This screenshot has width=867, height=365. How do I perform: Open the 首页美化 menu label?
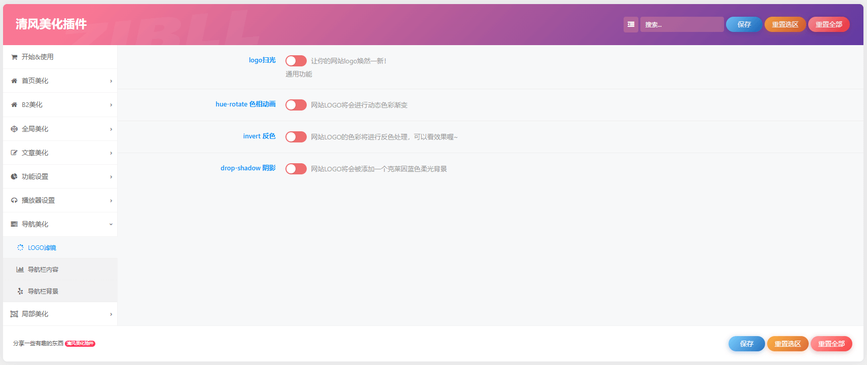35,81
